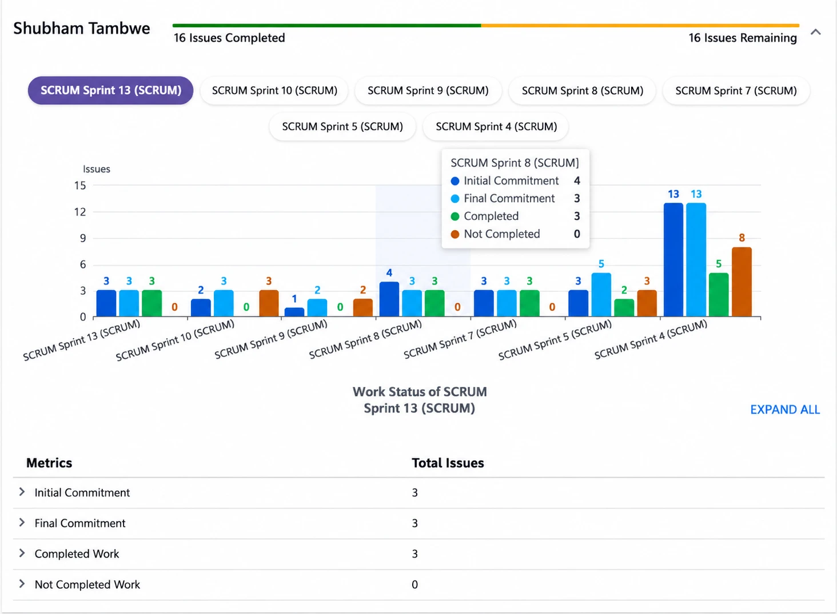Viewport: 837px width, 614px height.
Task: Click the orange remaining portion of progress bar
Action: click(x=640, y=25)
